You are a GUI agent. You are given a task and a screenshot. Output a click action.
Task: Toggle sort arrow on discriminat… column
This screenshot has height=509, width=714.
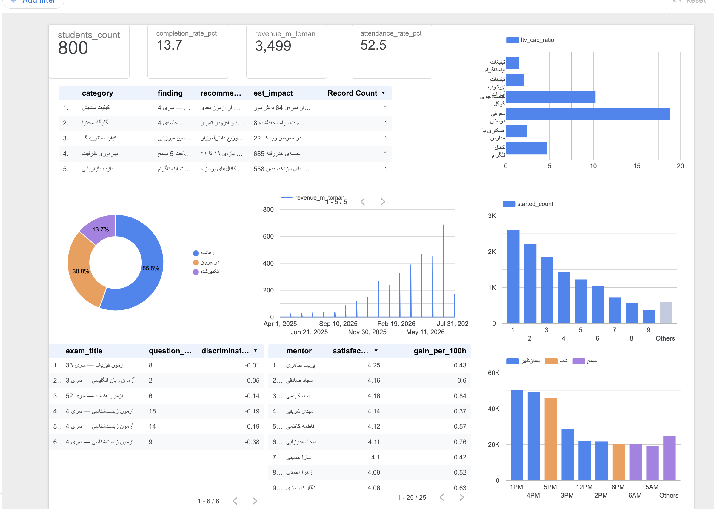click(x=256, y=351)
